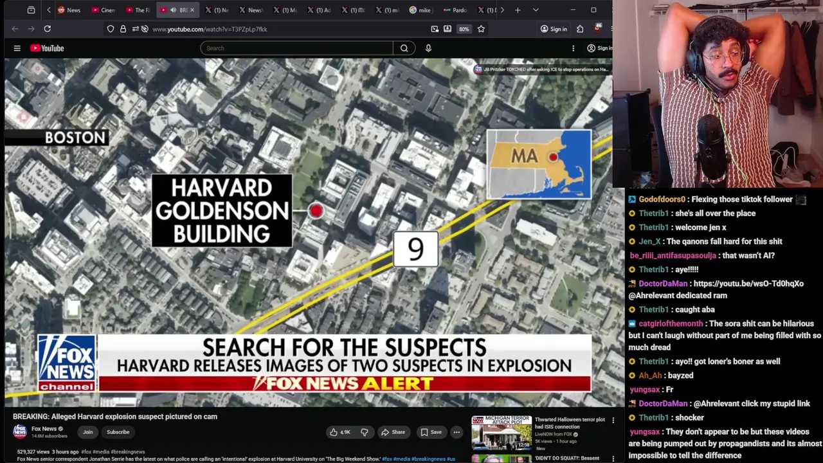Mute the playing BRE tab's audio

pos(173,10)
